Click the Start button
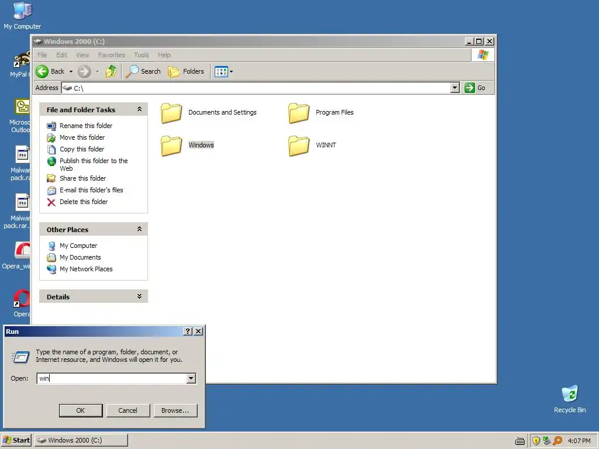This screenshot has height=449, width=599. point(16,440)
